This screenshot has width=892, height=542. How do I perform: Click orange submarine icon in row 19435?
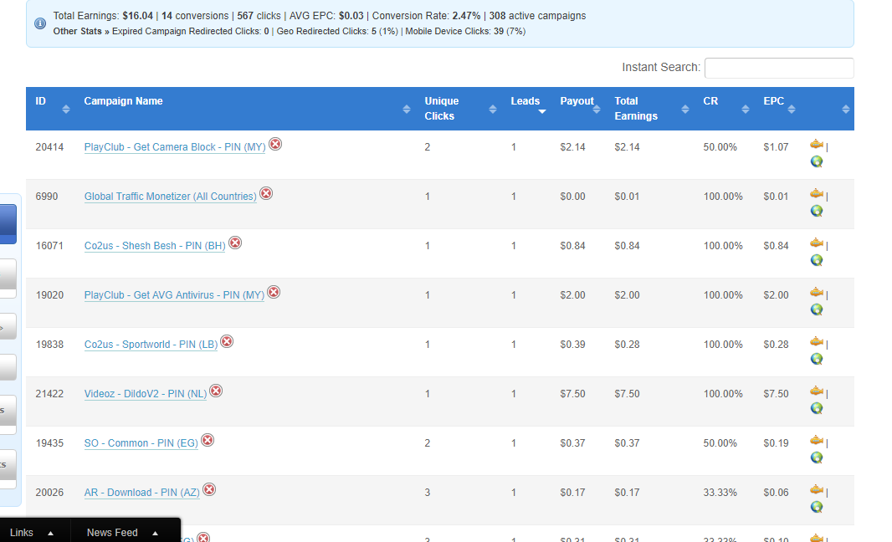pos(817,441)
